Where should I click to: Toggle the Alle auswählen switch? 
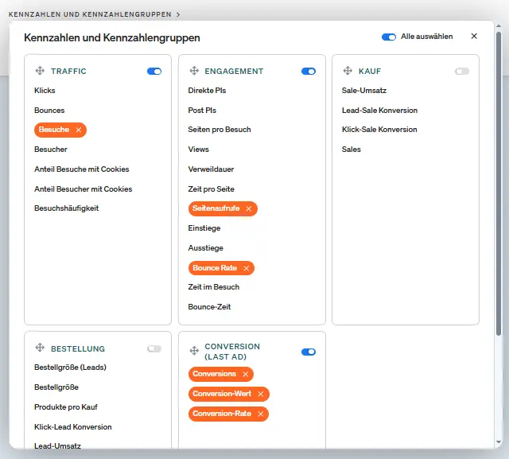[389, 37]
